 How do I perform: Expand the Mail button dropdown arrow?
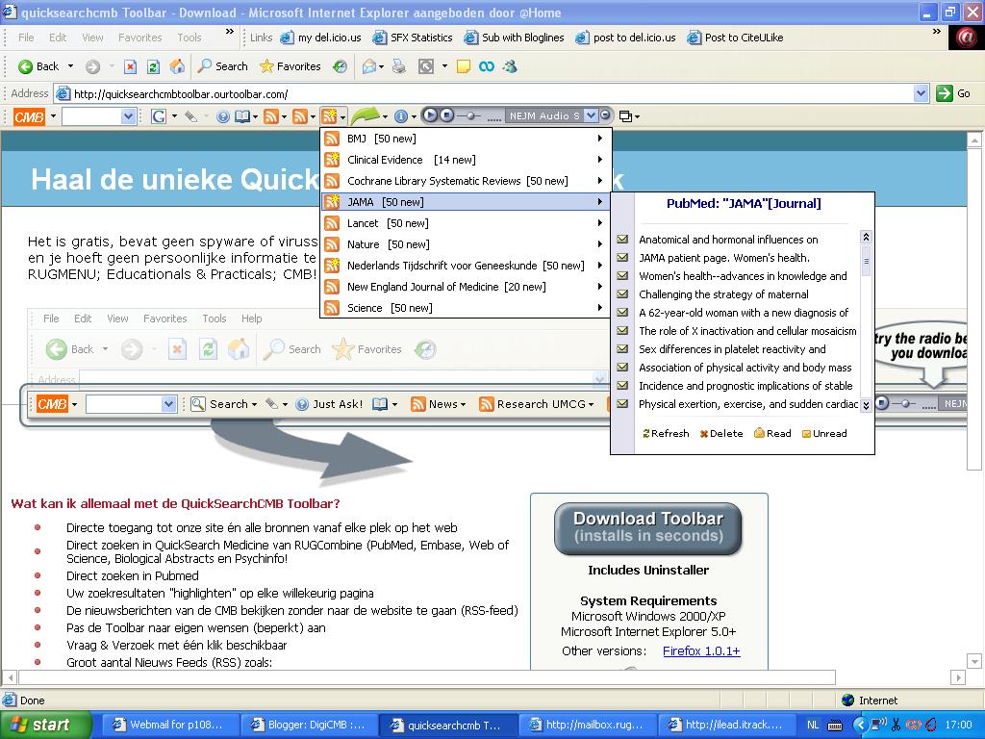tap(381, 66)
